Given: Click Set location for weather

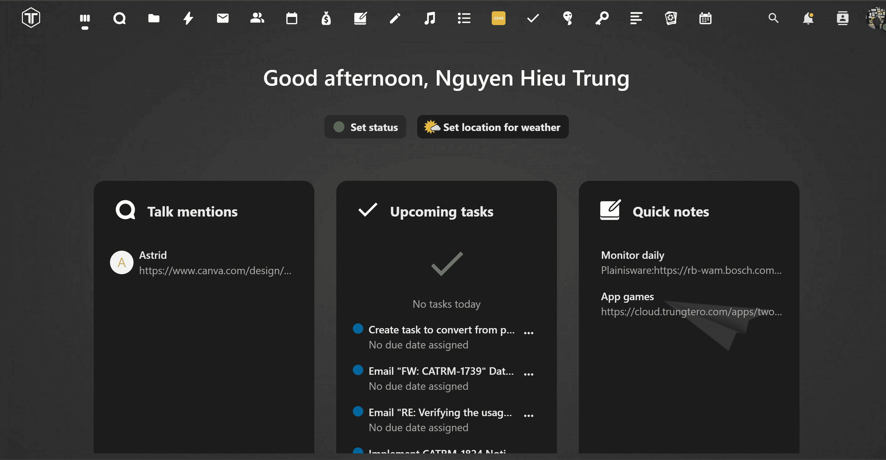Looking at the screenshot, I should [x=493, y=127].
